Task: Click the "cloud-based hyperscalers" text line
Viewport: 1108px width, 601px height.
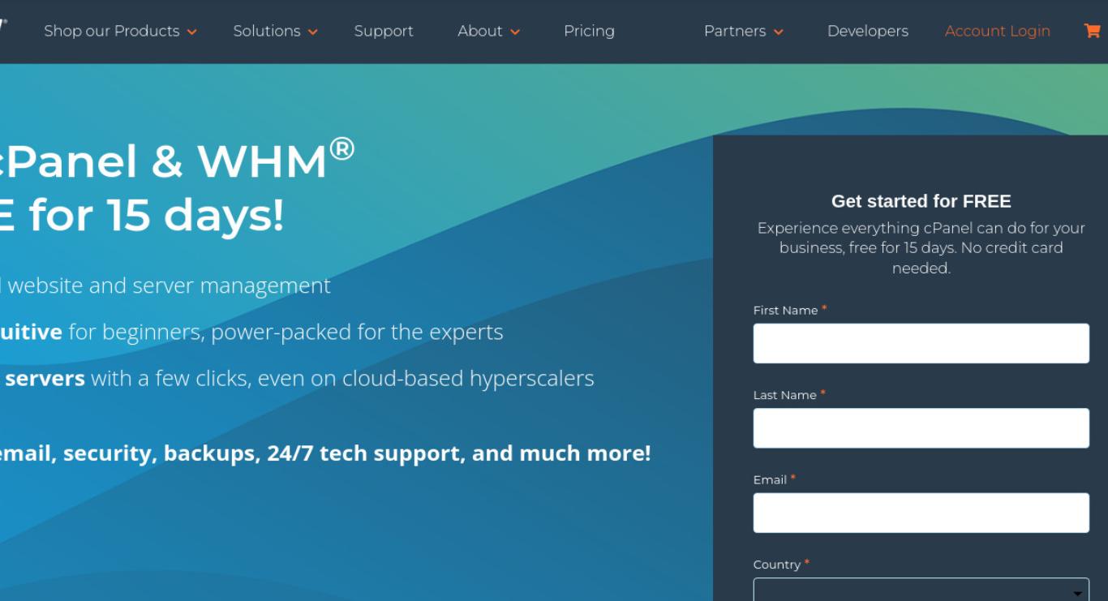Action: coord(297,378)
